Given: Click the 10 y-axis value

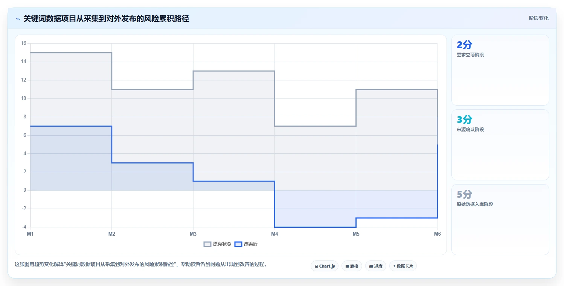Looking at the screenshot, I should point(23,98).
